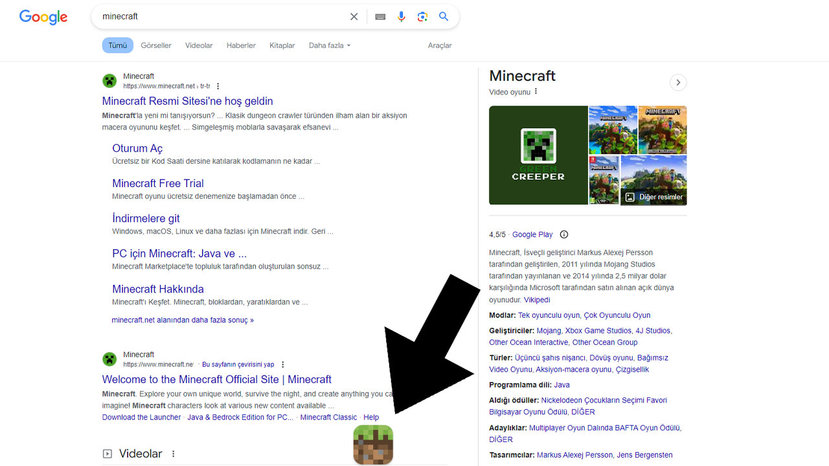The height and width of the screenshot is (466, 829).
Task: Open the Daha fazla dropdown
Action: [x=330, y=45]
